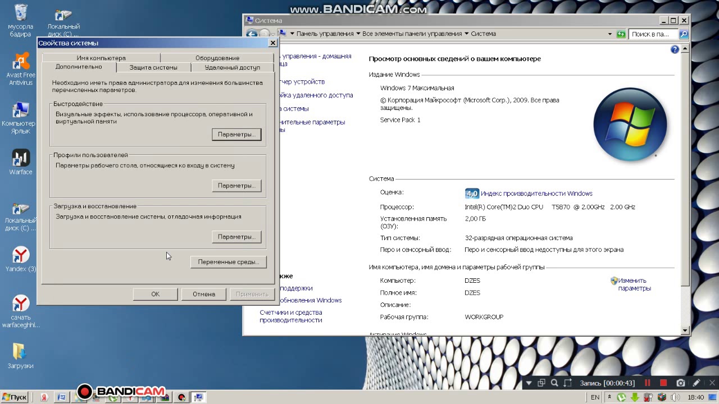Pause the Bandicam recording
Viewport: 719px width, 404px height.
[647, 383]
